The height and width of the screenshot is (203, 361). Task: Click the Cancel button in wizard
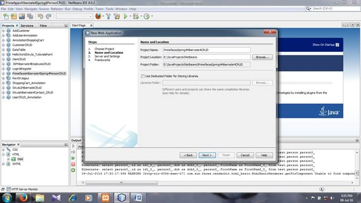point(245,155)
